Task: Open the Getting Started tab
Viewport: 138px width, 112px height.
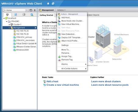Action: click(x=46, y=15)
